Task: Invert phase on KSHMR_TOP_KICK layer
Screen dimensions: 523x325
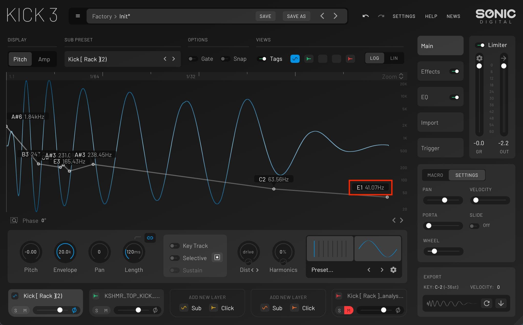Action: tap(155, 310)
